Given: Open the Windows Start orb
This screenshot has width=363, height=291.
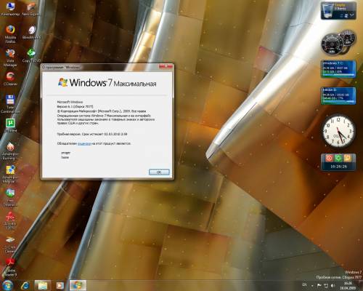Looking at the screenshot, I should (x=8, y=285).
